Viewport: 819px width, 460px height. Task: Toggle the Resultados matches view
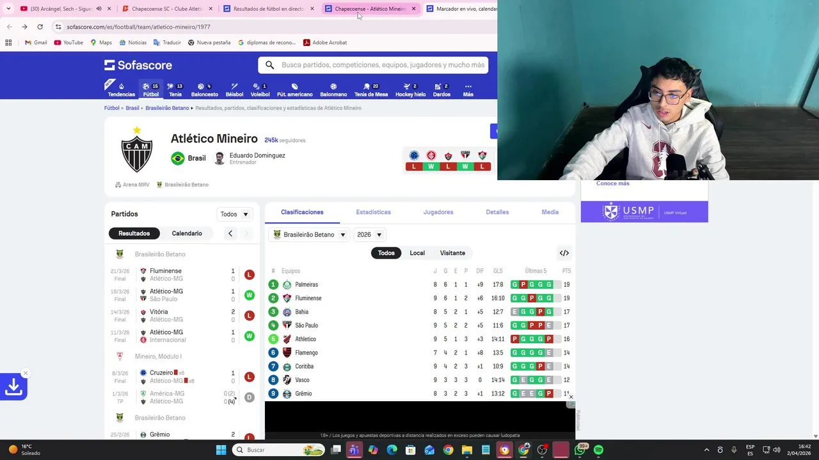[x=134, y=233]
